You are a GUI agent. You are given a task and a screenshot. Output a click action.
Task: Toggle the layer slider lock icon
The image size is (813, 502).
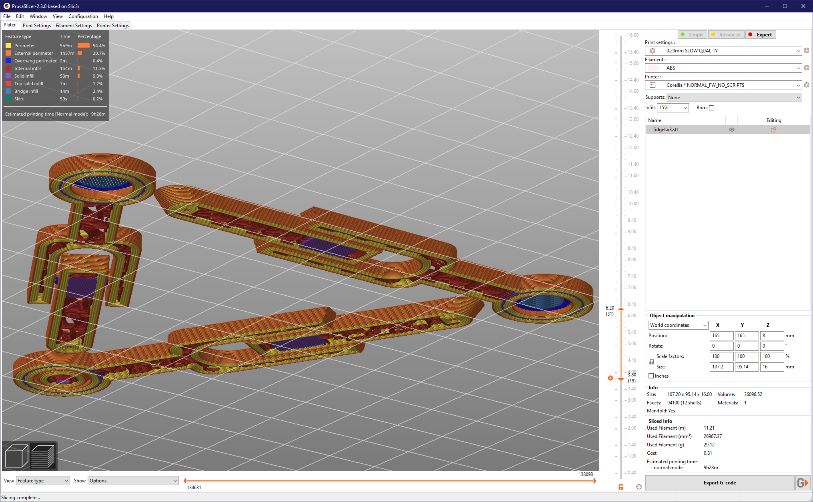(621, 487)
